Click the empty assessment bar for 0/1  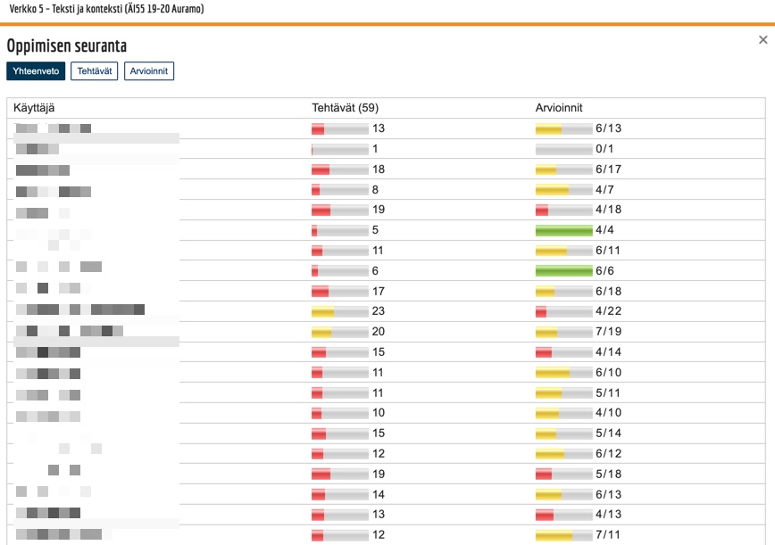pos(563,149)
